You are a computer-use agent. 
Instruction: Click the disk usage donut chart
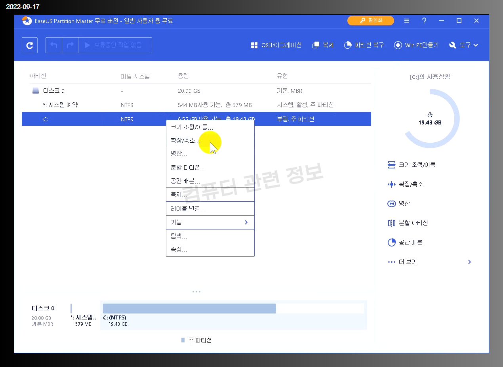coord(430,119)
